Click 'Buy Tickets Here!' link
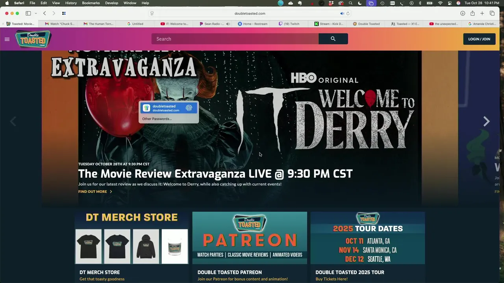Viewport: 504px width, 283px height. (332, 279)
